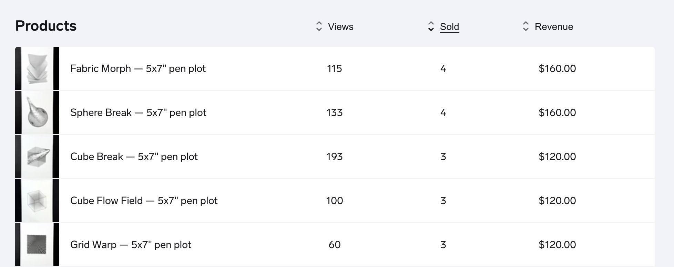Sort products by Views column header

click(x=340, y=27)
